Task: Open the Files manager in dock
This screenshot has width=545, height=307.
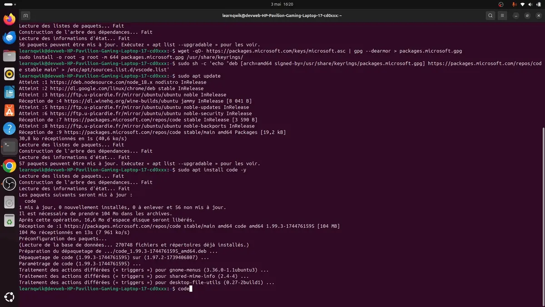Action: 10,56
